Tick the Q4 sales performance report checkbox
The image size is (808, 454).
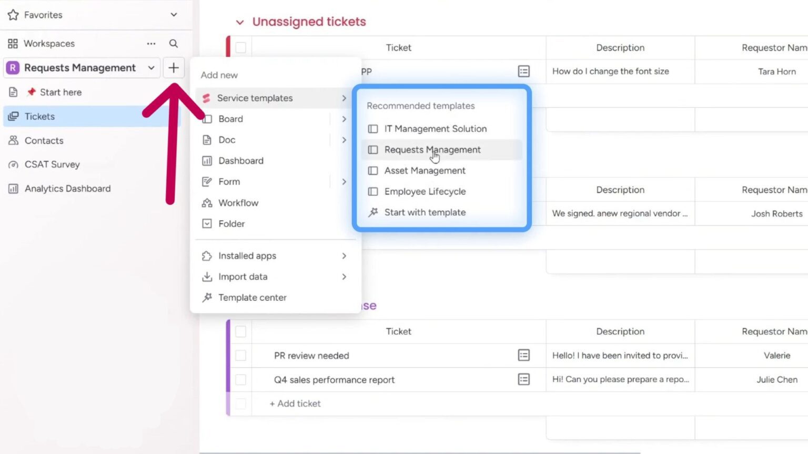point(241,379)
